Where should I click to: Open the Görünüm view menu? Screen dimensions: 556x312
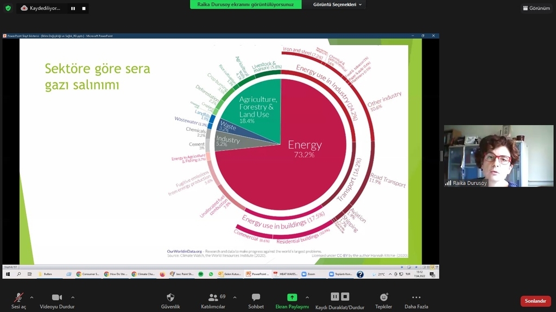point(536,8)
